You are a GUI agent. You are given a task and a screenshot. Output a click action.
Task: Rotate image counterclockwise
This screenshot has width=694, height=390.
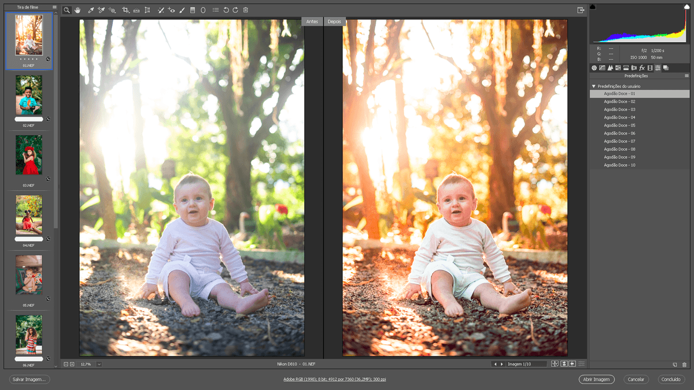[x=226, y=10]
